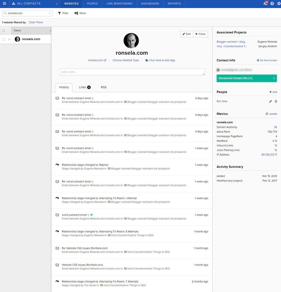Image resolution: width=281 pixels, height=292 pixels.
Task: Click Domain Authority value 38
Action: [275, 127]
